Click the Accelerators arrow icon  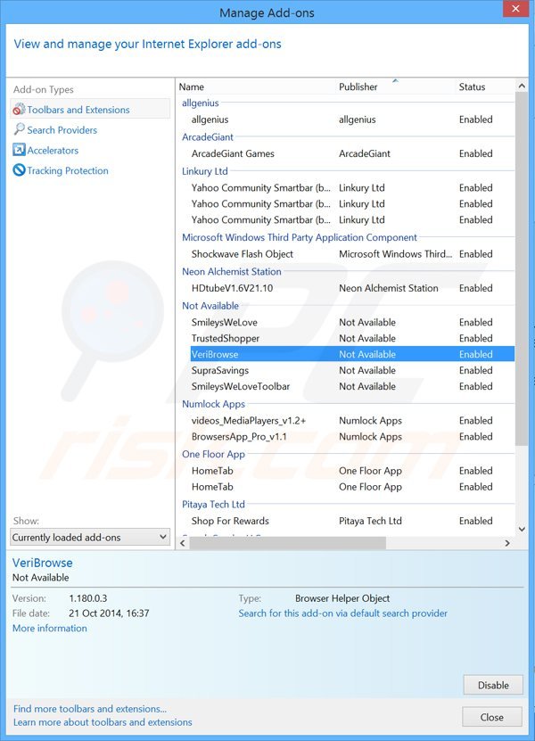(19, 150)
